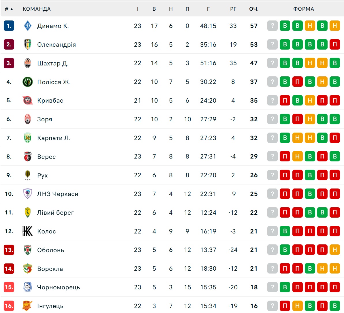Click the Ворскла club crest
Image resolution: width=344 pixels, height=313 pixels.
(x=28, y=269)
